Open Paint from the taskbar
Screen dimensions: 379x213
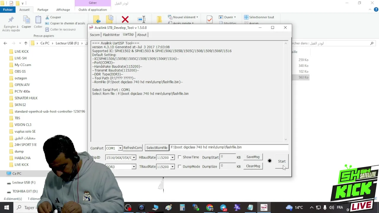point(169,208)
